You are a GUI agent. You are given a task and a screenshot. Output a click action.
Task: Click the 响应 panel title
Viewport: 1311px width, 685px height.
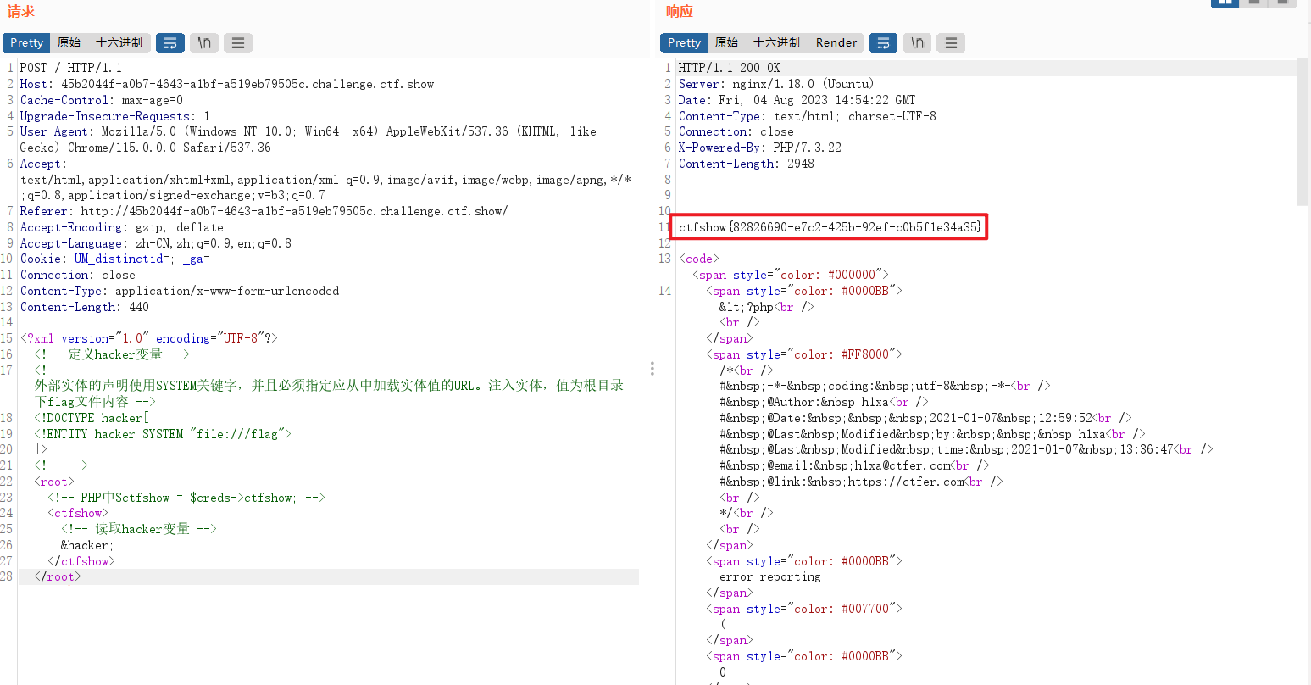click(680, 11)
